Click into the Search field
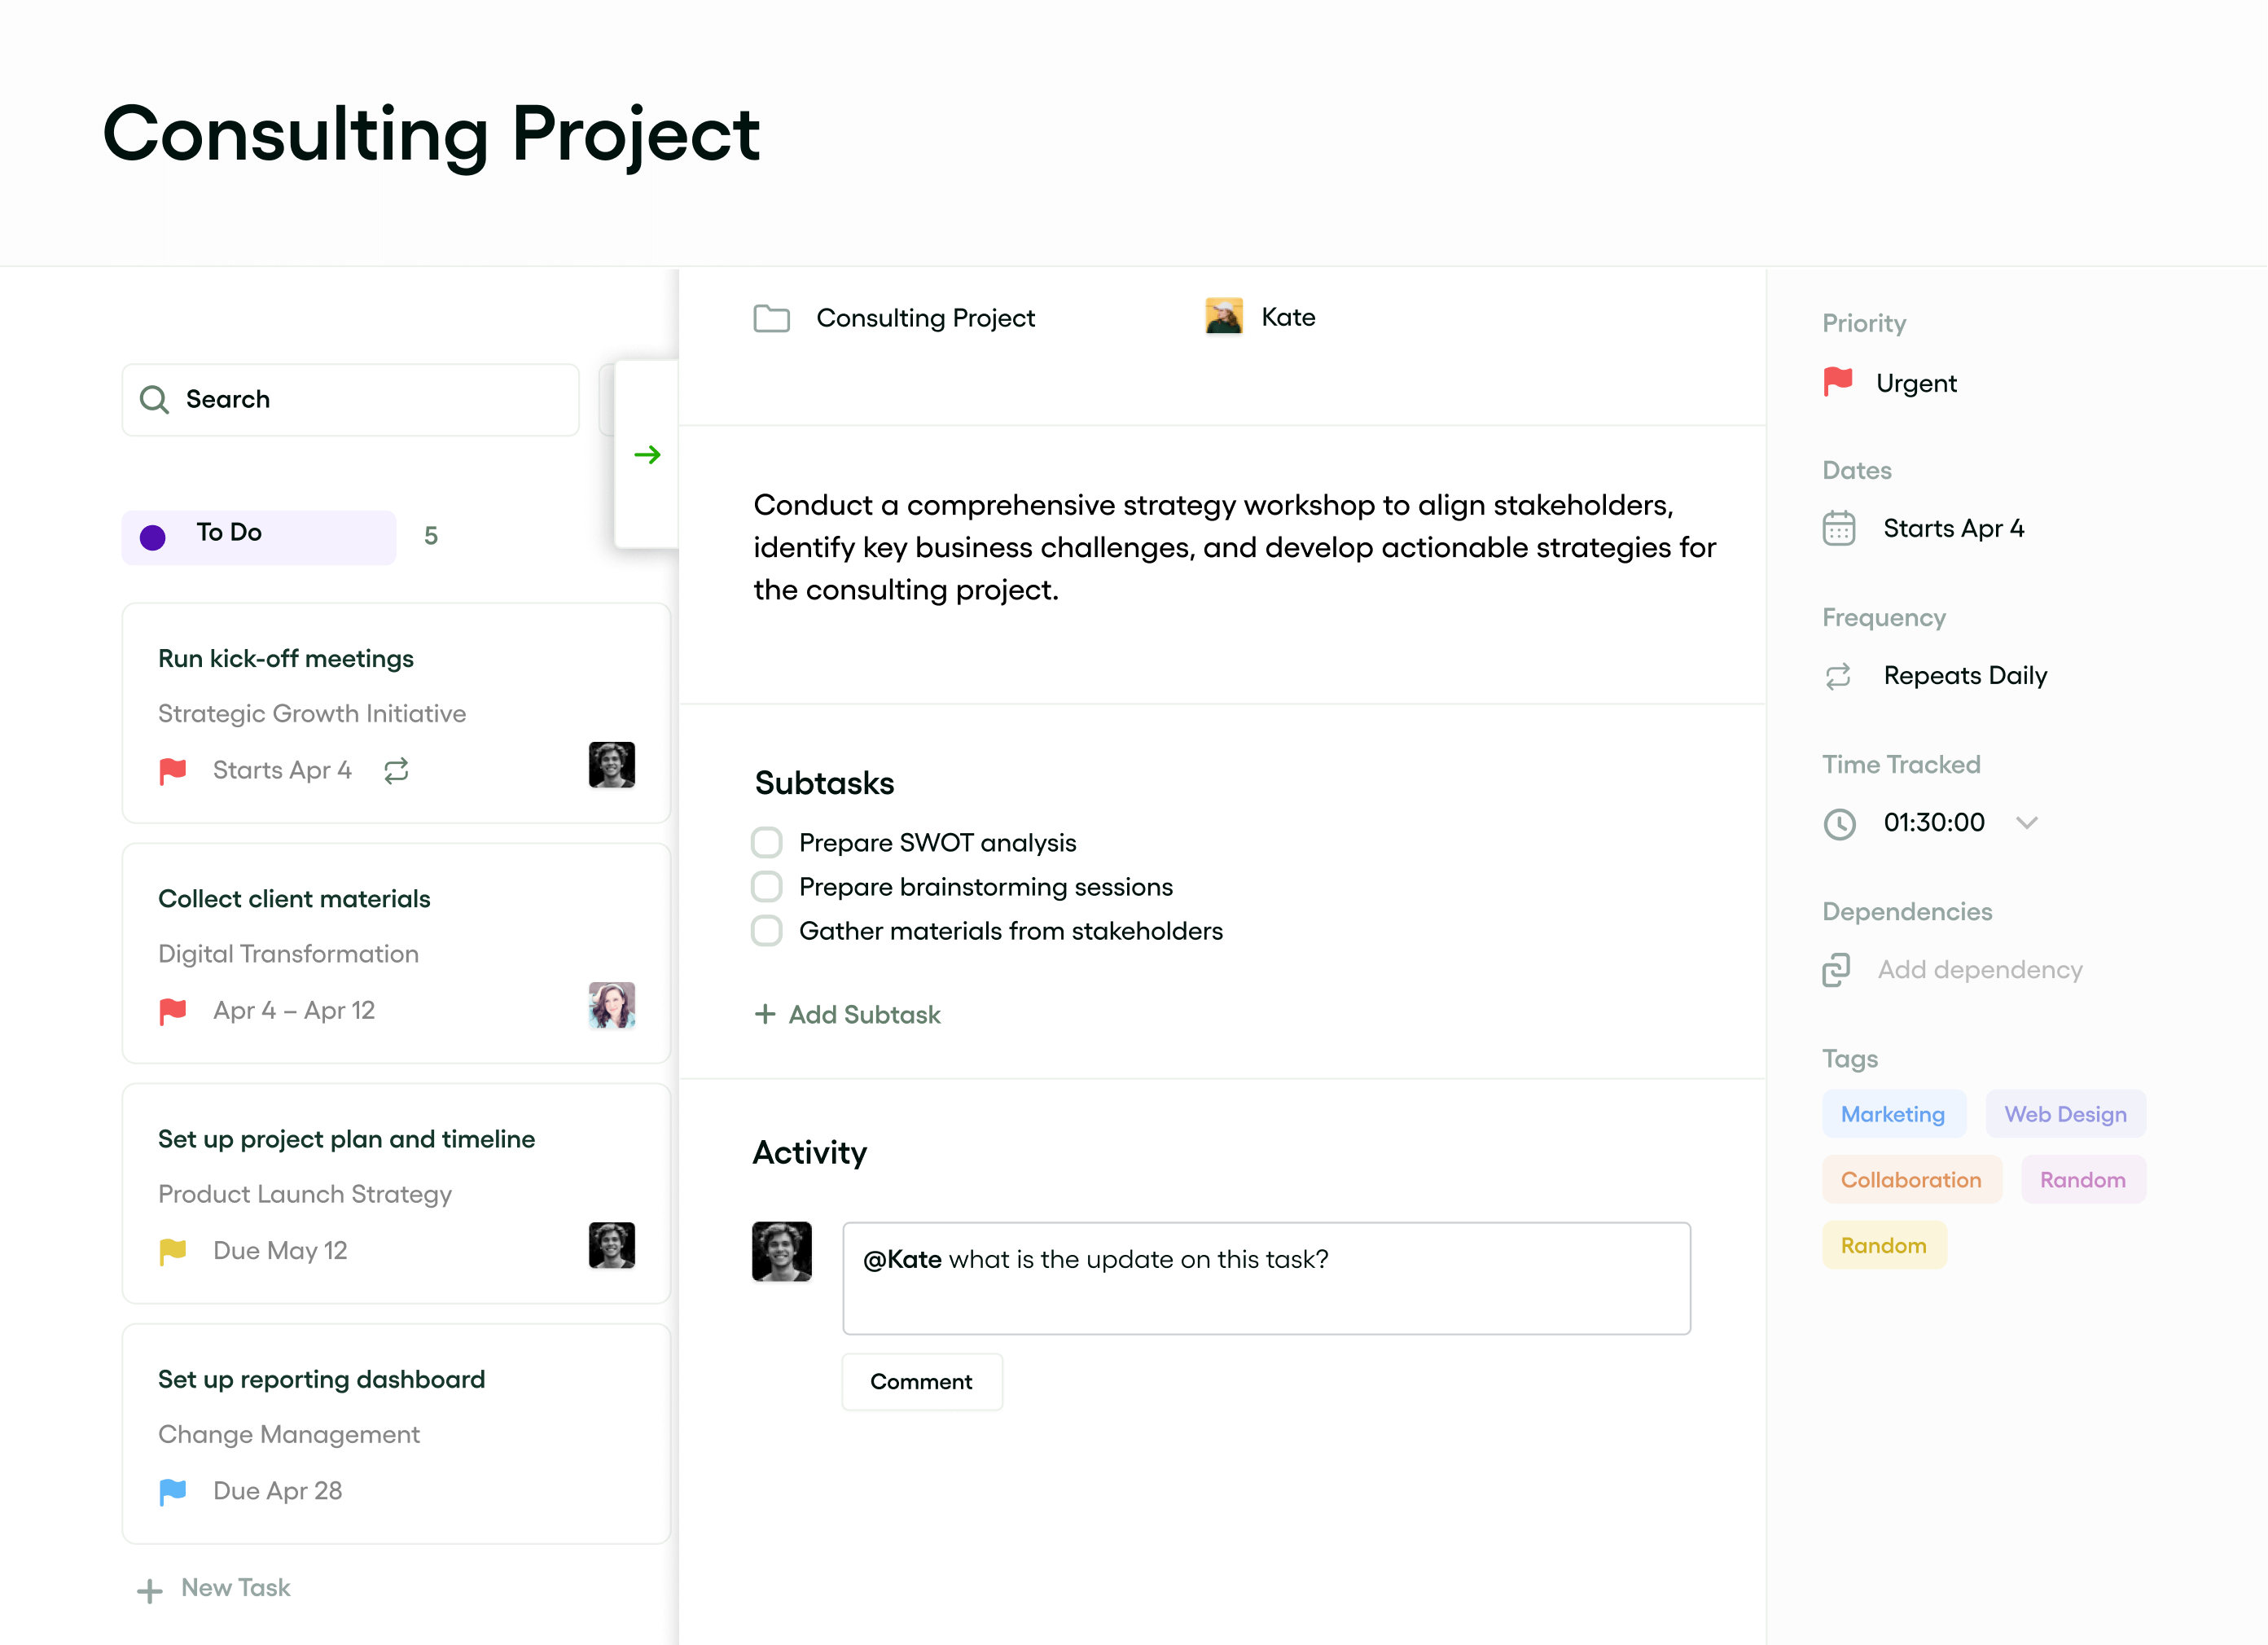 [x=350, y=399]
